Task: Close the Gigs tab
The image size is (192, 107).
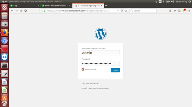Action: coord(38,6)
